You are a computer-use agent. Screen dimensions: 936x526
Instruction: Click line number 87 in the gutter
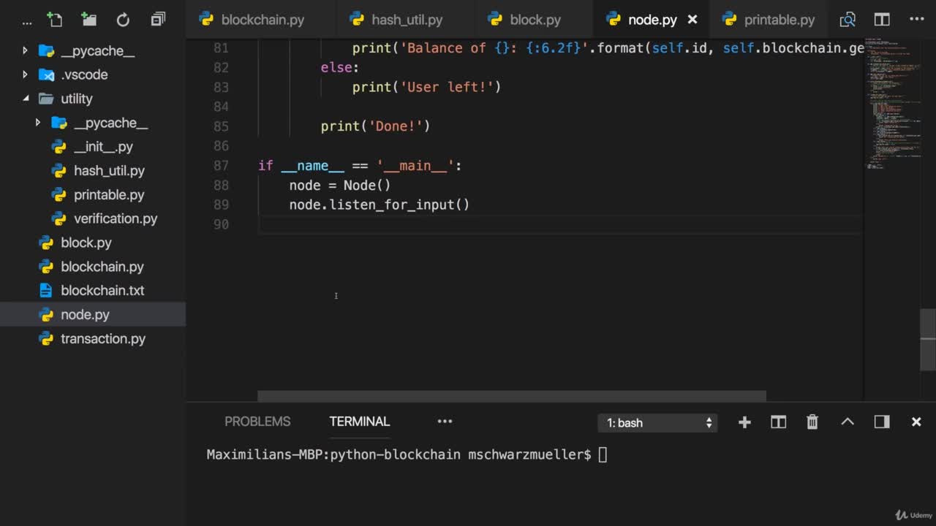[221, 166]
